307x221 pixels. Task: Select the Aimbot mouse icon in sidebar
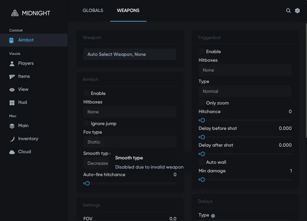11,40
